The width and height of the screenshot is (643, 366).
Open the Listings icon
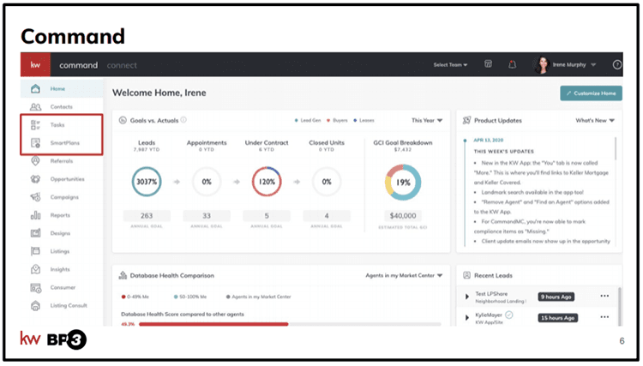(x=36, y=251)
